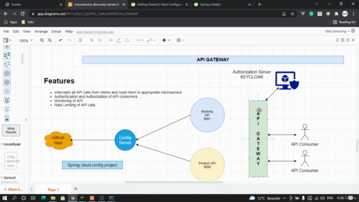Click the More Results button
The image size is (359, 202).
[11, 130]
